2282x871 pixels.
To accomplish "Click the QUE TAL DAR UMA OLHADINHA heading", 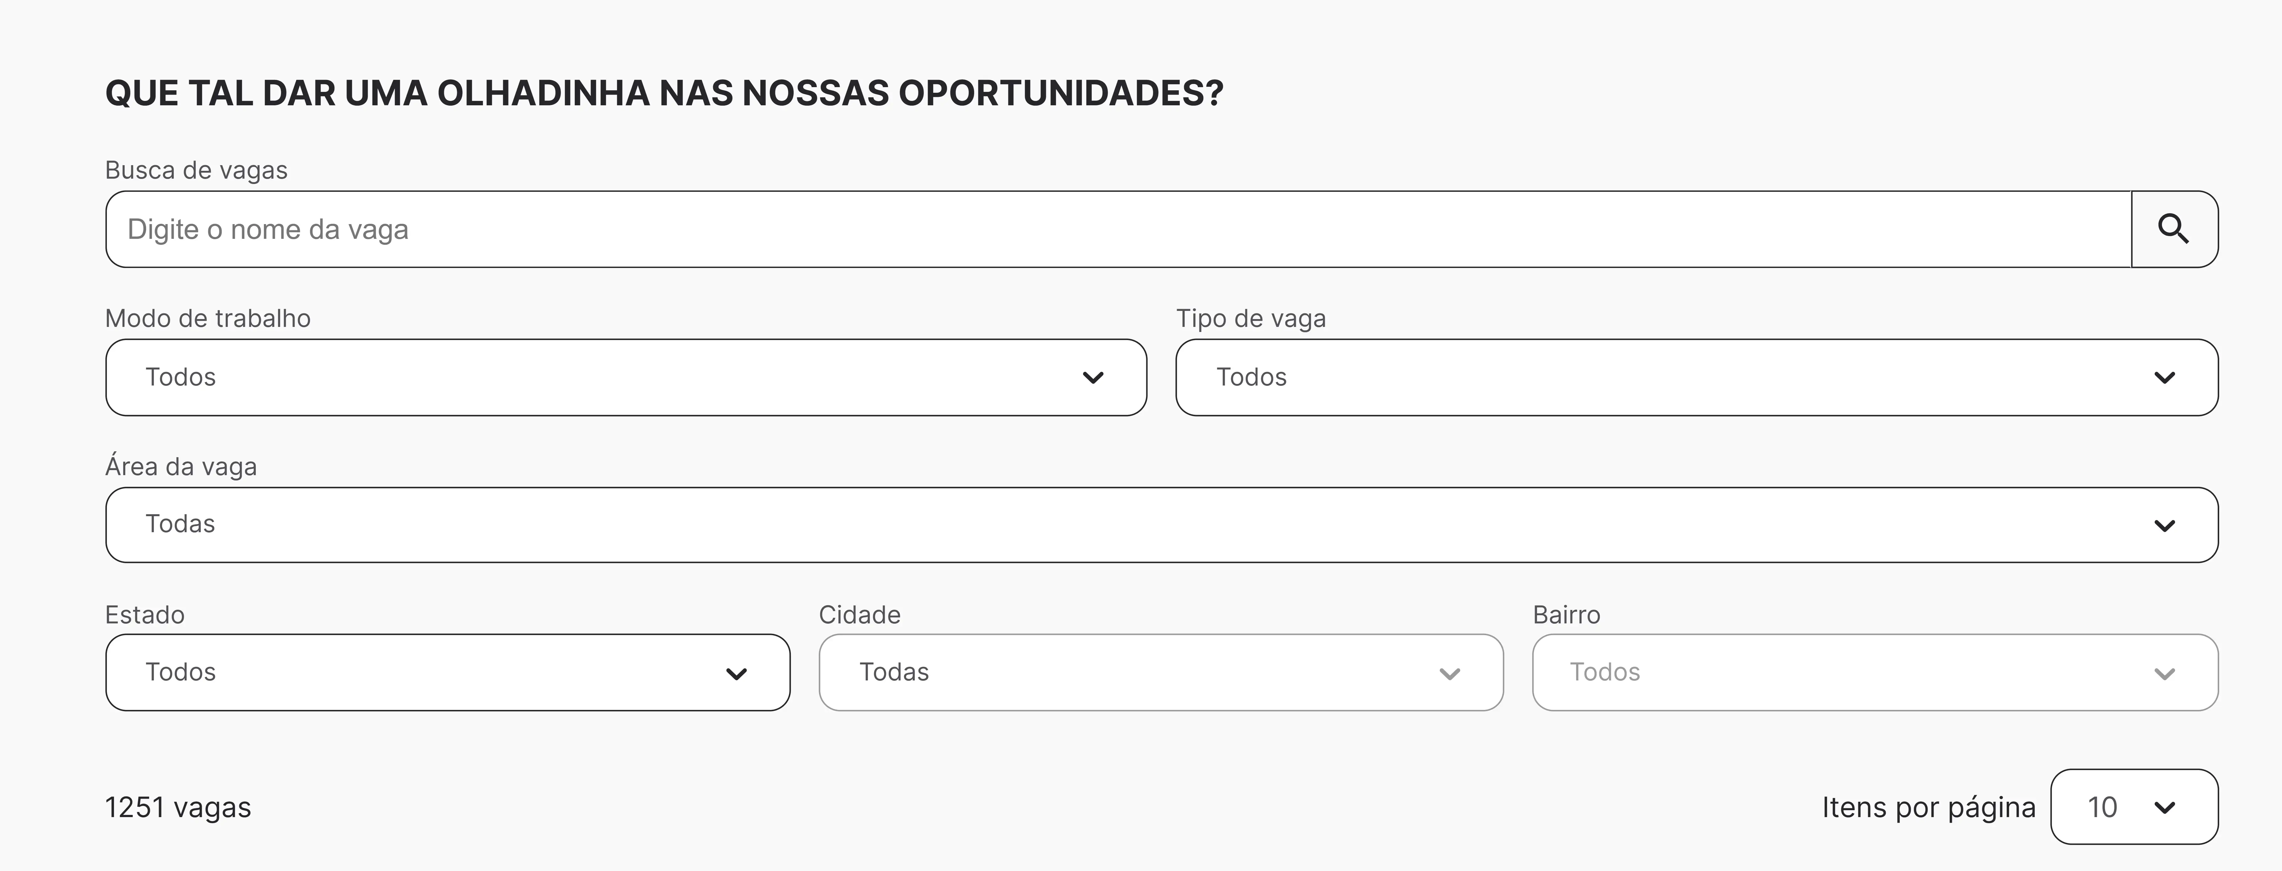I will 665,91.
